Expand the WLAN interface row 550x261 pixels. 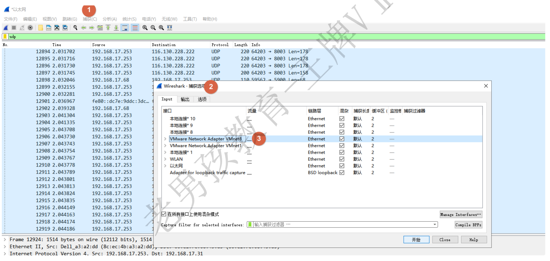coord(165,159)
